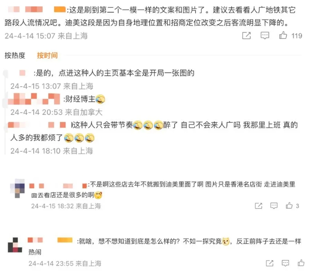Open the avatar of the 一探究竟 comment author
Screen dimensions: 309x275
coord(15,245)
